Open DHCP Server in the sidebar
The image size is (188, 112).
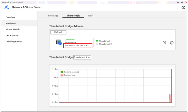click(x=12, y=36)
